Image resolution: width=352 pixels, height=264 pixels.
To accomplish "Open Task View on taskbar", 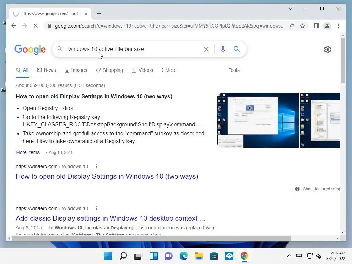I will tap(138, 256).
